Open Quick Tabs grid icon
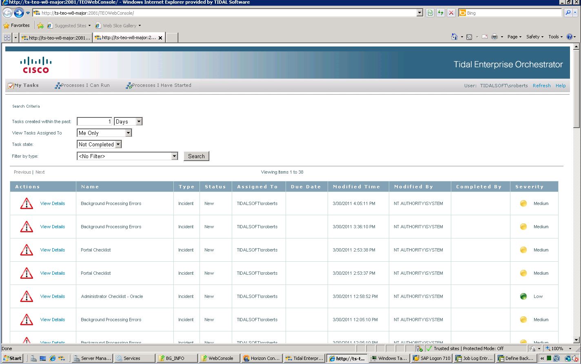This screenshot has width=581, height=364. [7, 38]
